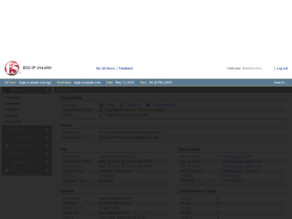Click time 08:30 PM (GMT) in bar

[160, 82]
